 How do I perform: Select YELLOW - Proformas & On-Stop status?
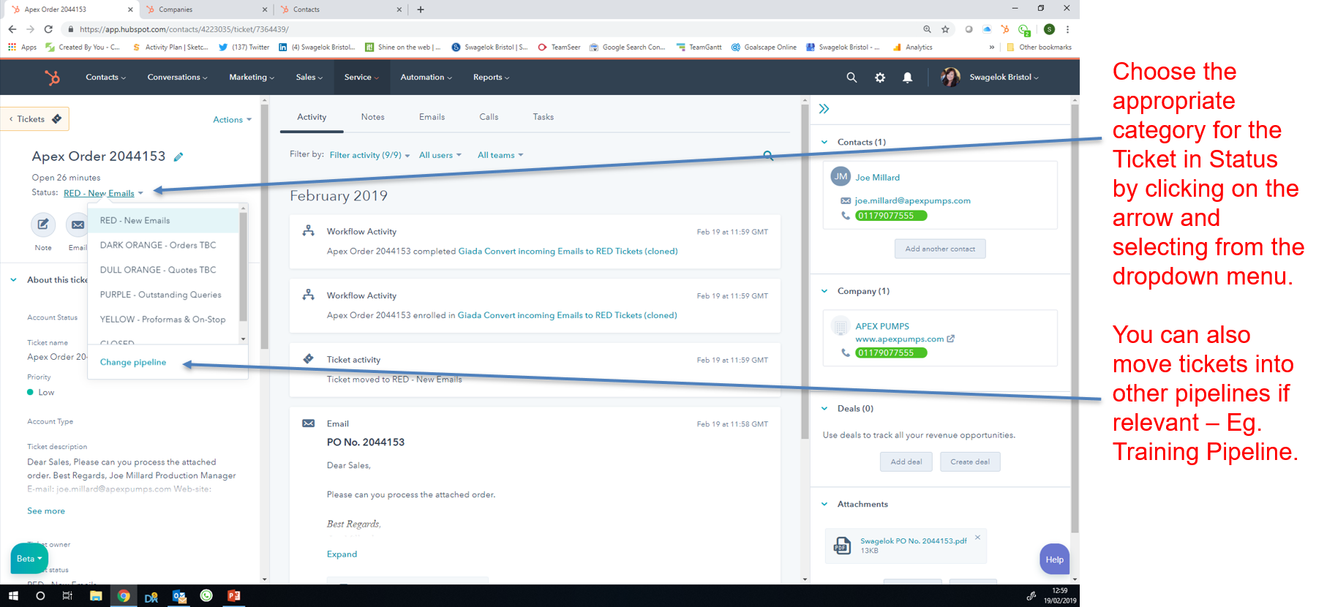[x=164, y=320]
